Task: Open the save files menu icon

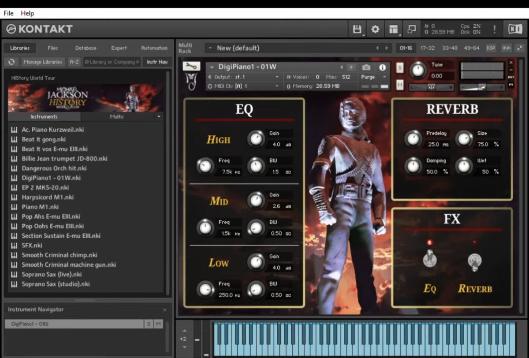Action: click(357, 30)
